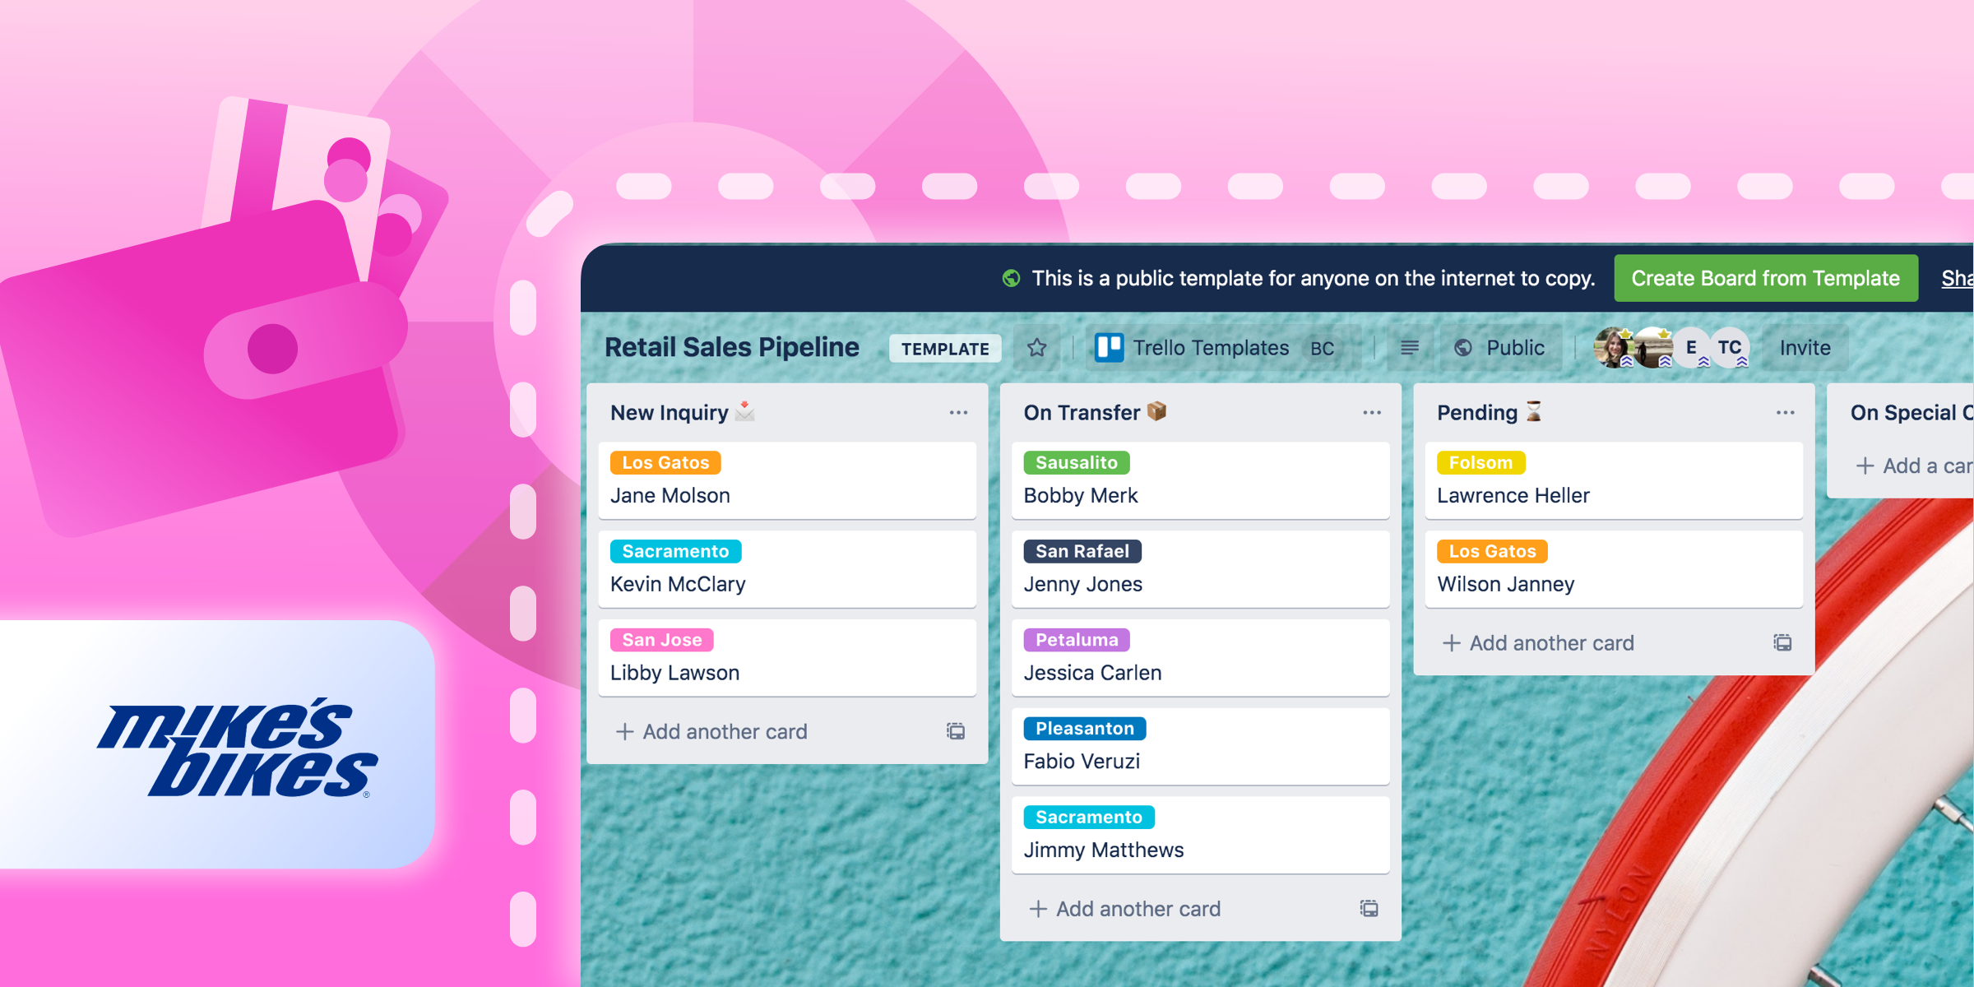This screenshot has width=1974, height=987.
Task: Click the Folsom yellow label
Action: pos(1480,463)
